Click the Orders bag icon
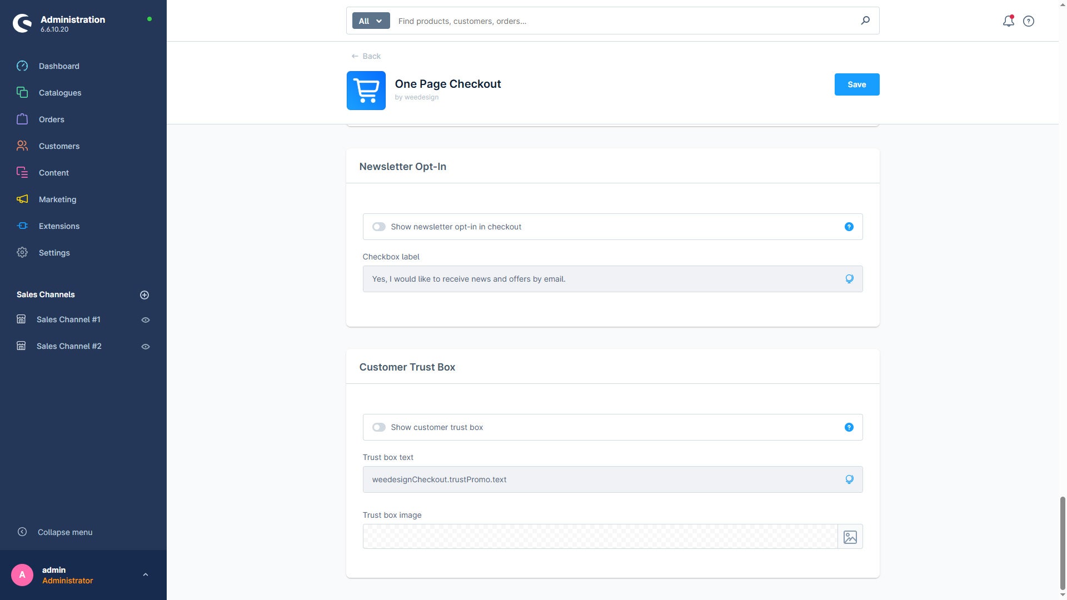 tap(22, 119)
